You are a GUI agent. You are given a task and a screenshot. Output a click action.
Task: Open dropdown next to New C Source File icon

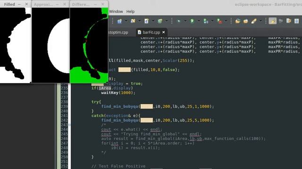point(153,21)
